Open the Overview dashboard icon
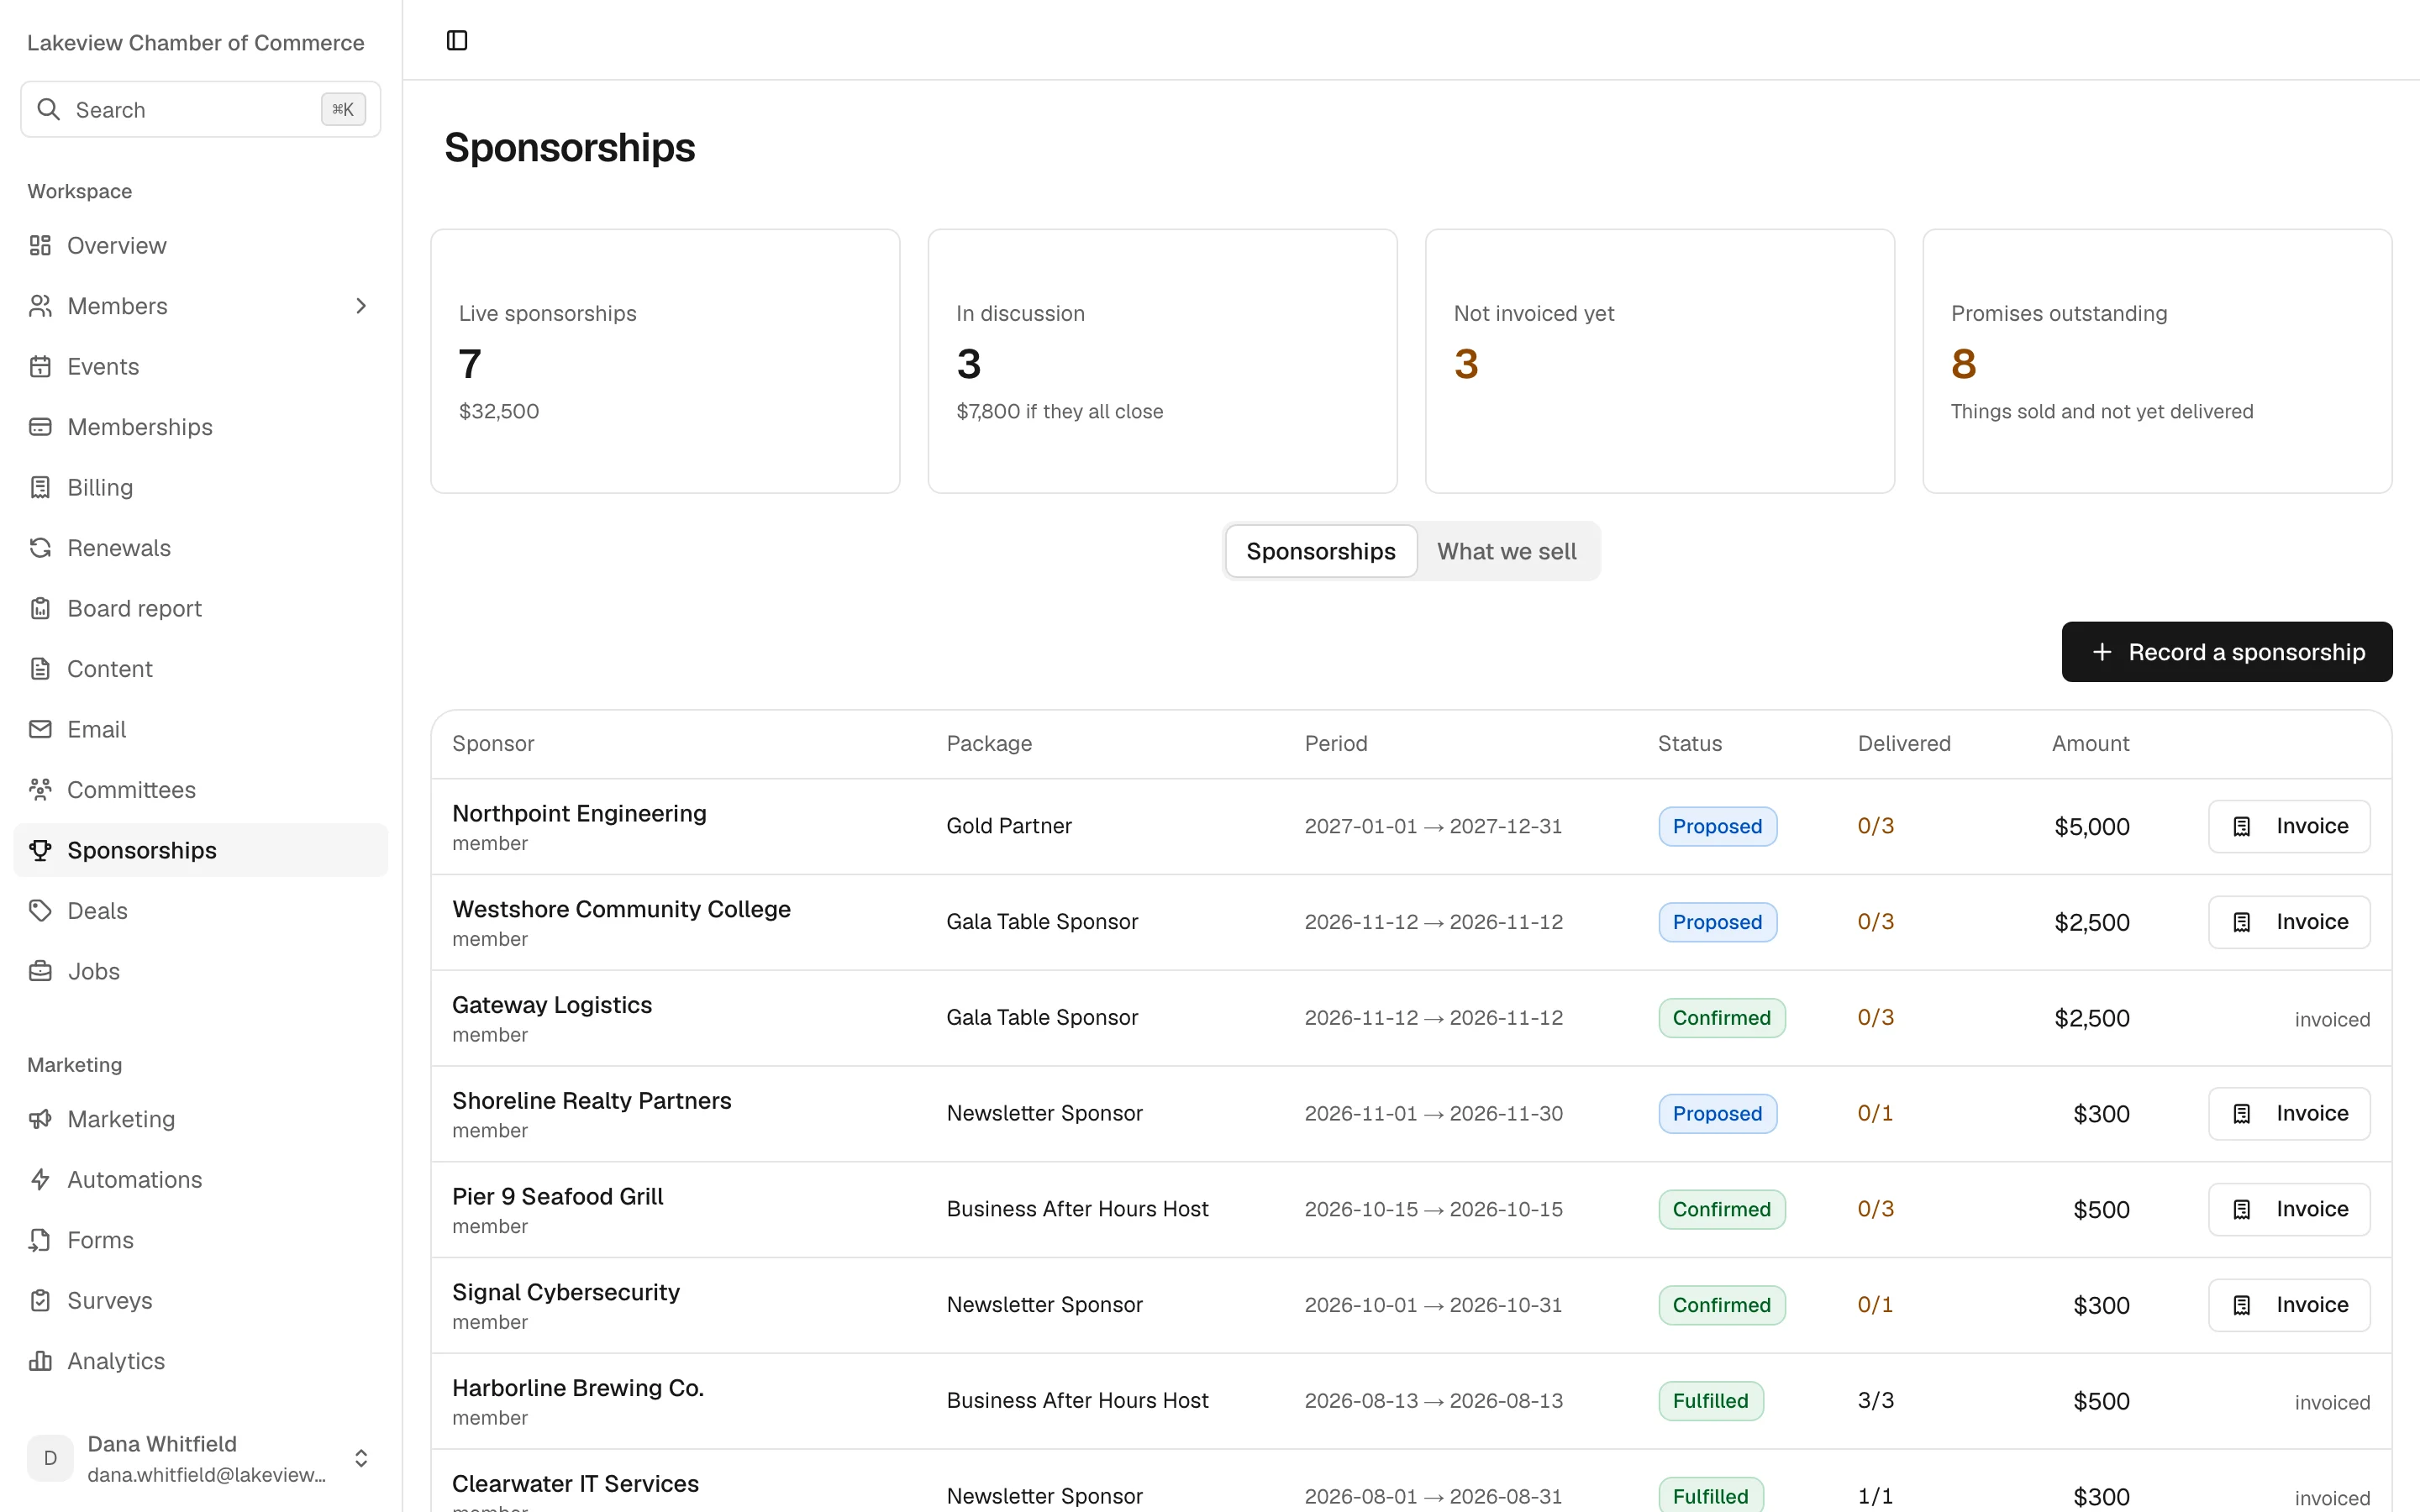The width and height of the screenshot is (2420, 1512). tap(40, 245)
